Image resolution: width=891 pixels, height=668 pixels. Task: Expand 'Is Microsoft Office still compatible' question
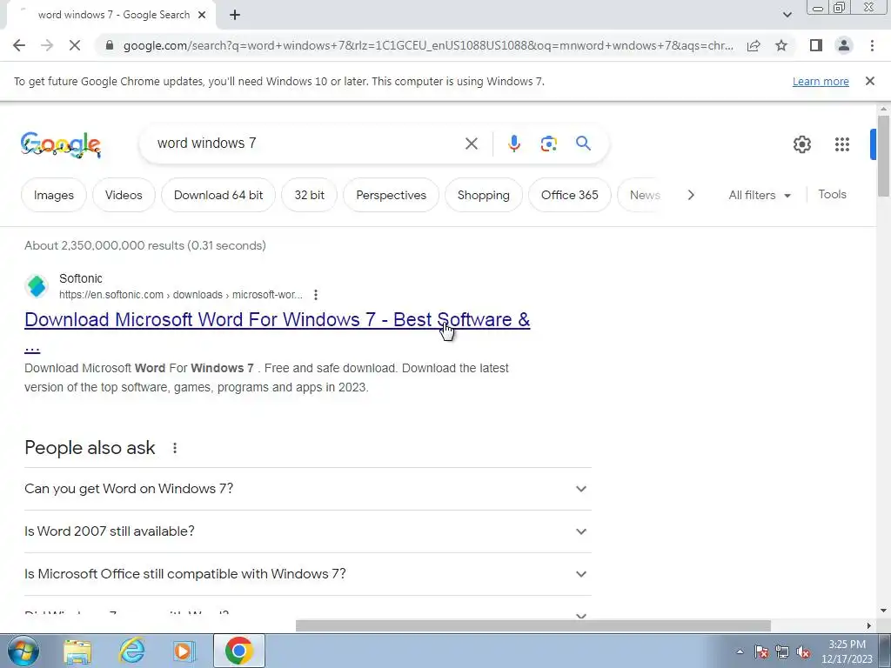(307, 574)
